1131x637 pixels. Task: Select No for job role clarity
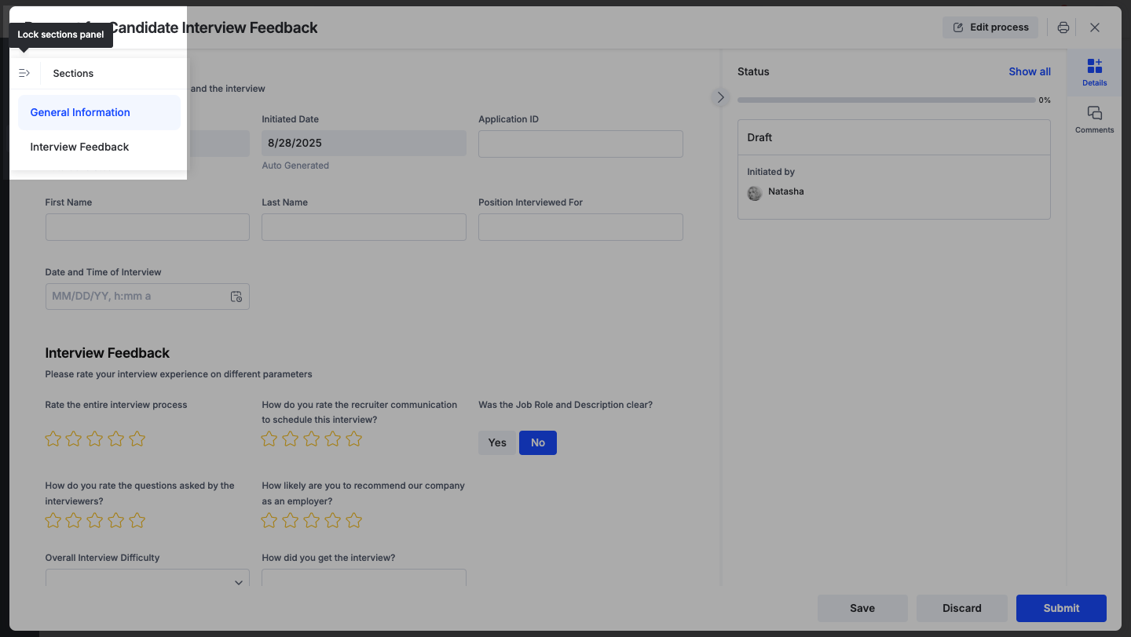(x=538, y=442)
